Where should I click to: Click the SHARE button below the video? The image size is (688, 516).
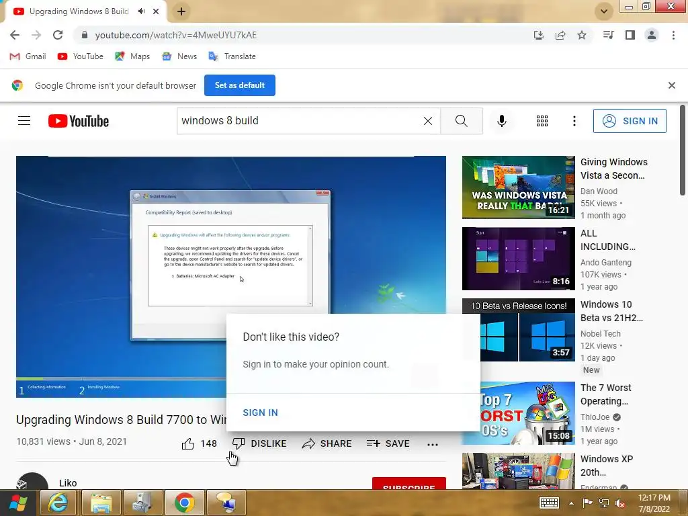pyautogui.click(x=327, y=443)
